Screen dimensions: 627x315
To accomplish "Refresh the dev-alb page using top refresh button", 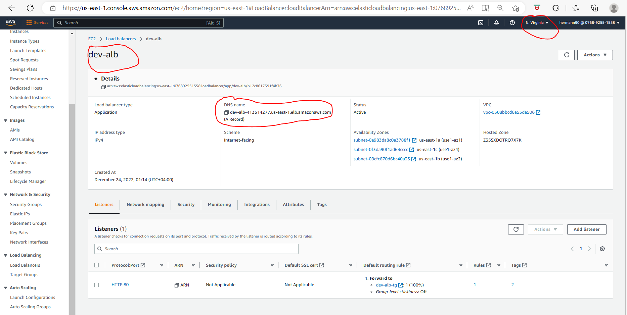I will [567, 55].
